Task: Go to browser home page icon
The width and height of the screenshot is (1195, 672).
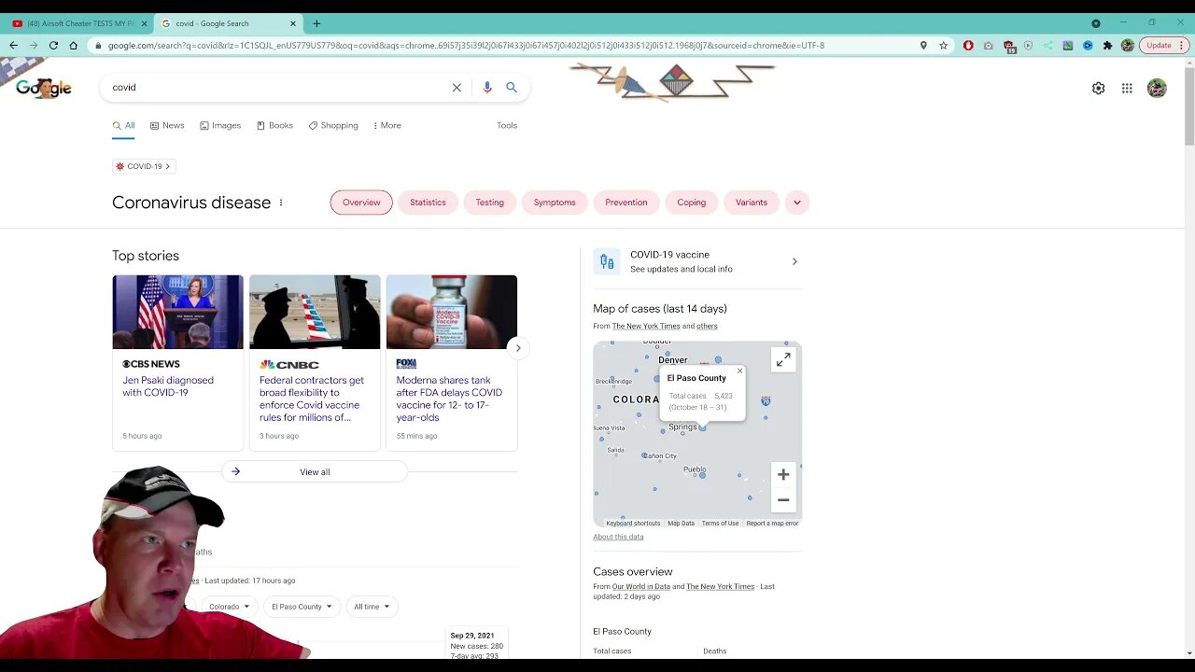Action: pos(73,45)
